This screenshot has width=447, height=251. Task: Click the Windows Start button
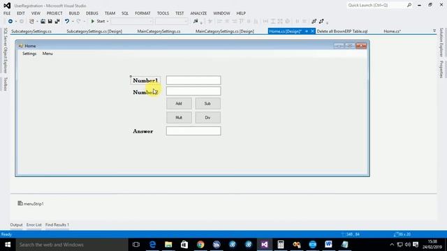click(x=8, y=245)
